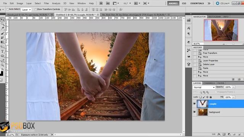Click Navigator zoom slider handle
The height and width of the screenshot is (137, 244).
pos(233,44)
